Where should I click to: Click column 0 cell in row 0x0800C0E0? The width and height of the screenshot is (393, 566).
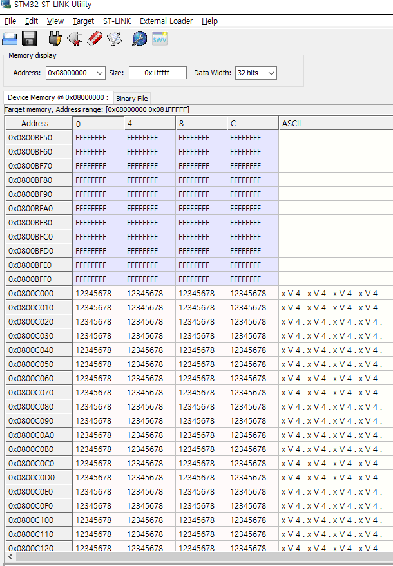coord(98,492)
